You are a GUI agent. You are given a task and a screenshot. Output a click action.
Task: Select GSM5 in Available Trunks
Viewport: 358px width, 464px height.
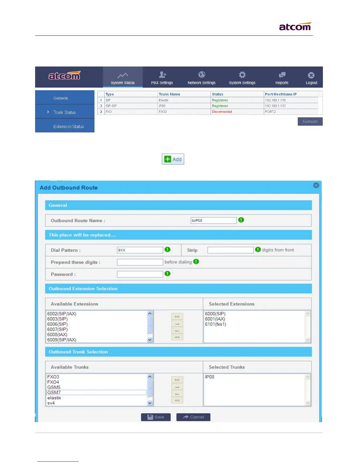click(x=54, y=388)
